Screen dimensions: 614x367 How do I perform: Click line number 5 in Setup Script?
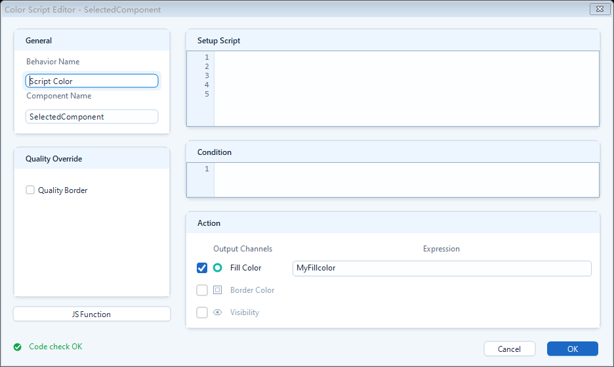207,94
